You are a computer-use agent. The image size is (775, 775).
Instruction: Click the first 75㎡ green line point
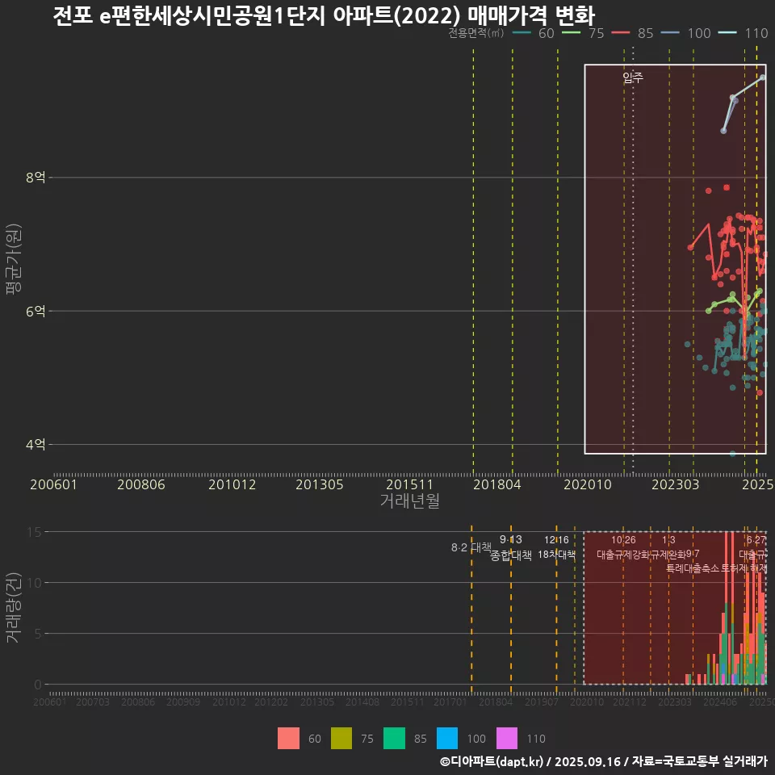(x=708, y=311)
